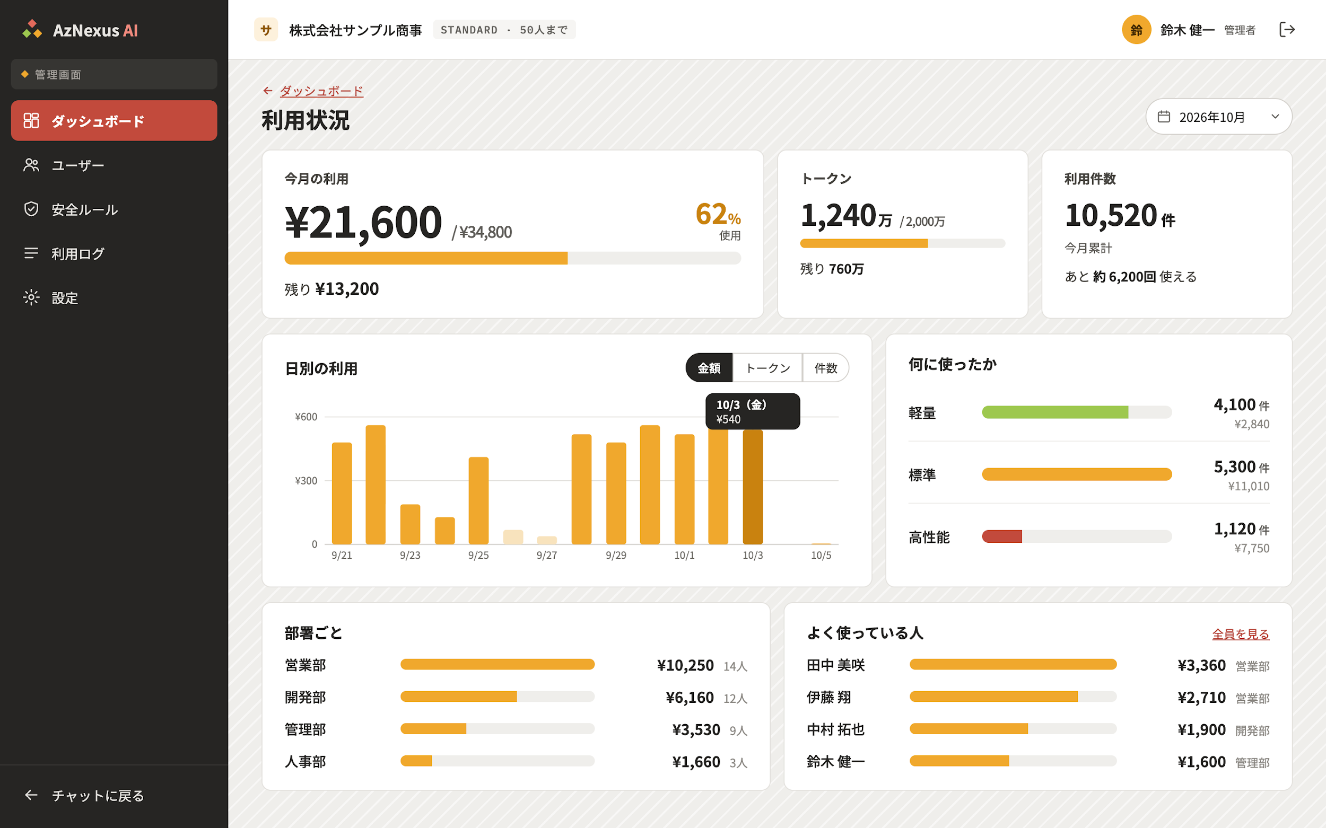Viewport: 1326px width, 828px height.
Task: Click the 鈴 user avatar circle
Action: pos(1137,30)
